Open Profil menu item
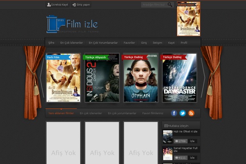 pos(184,43)
